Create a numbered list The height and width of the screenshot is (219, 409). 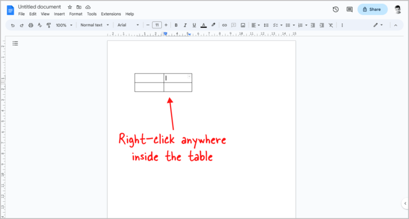[x=300, y=26]
